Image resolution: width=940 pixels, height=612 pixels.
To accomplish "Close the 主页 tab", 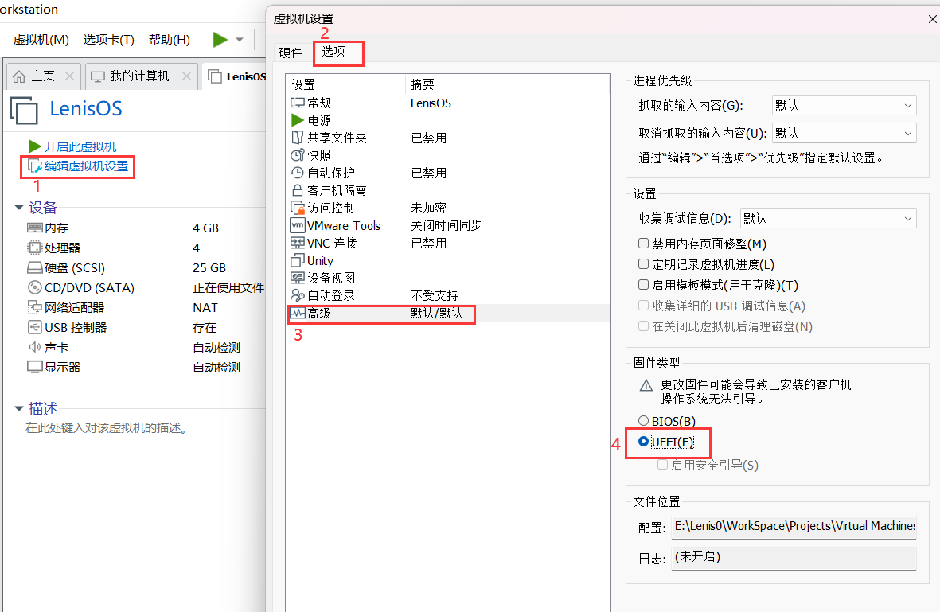I will click(69, 76).
